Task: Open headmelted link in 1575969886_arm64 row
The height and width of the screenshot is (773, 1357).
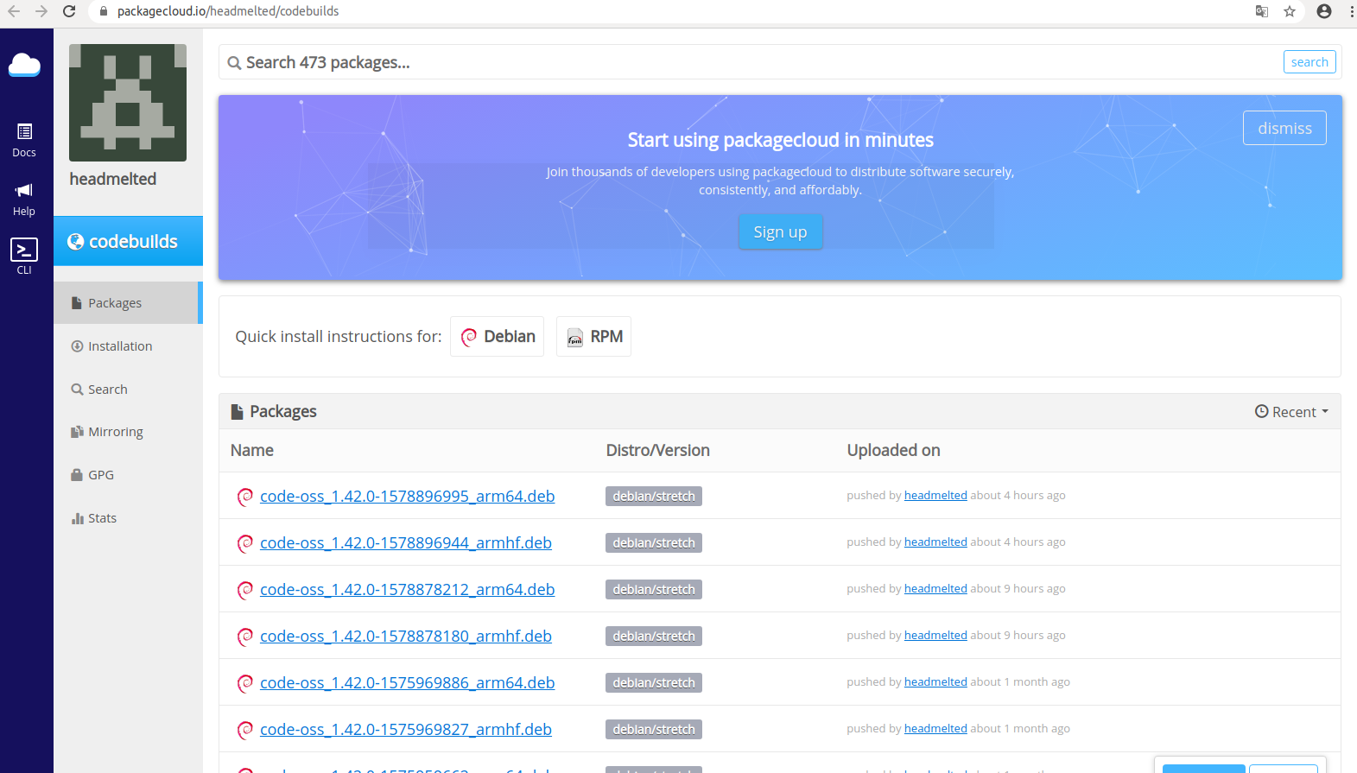Action: click(935, 682)
